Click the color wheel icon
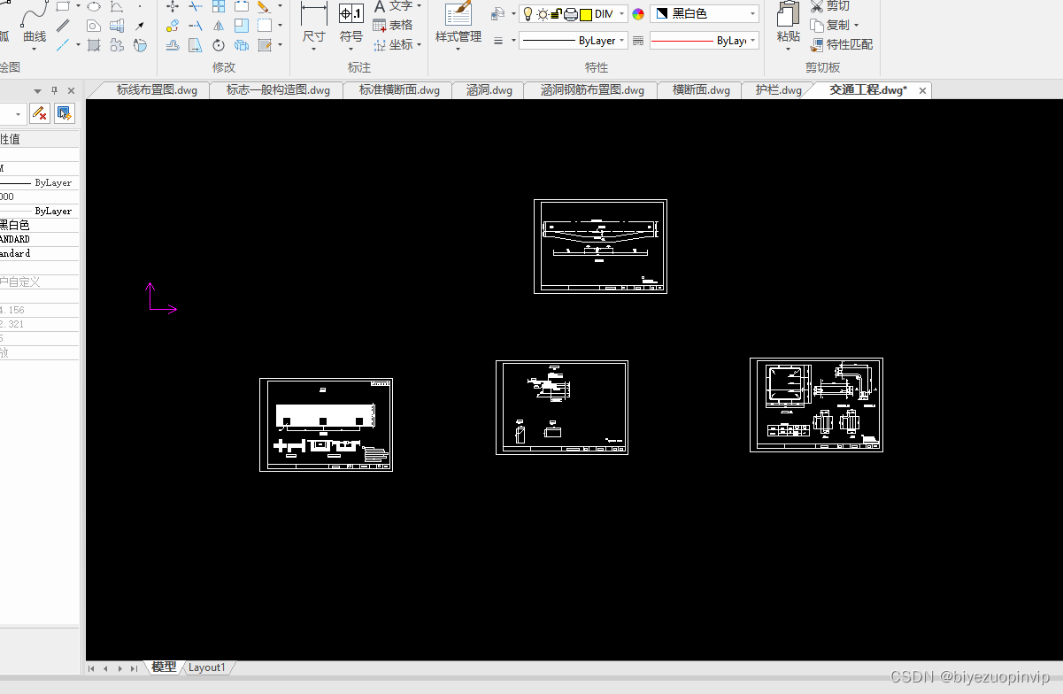Screen dimensions: 1063x694 [x=638, y=14]
